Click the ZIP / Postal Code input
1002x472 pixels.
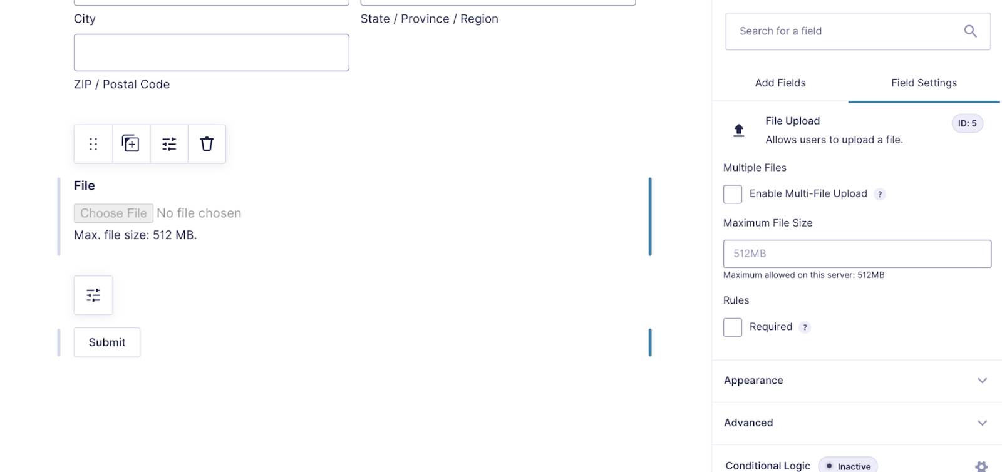[211, 53]
